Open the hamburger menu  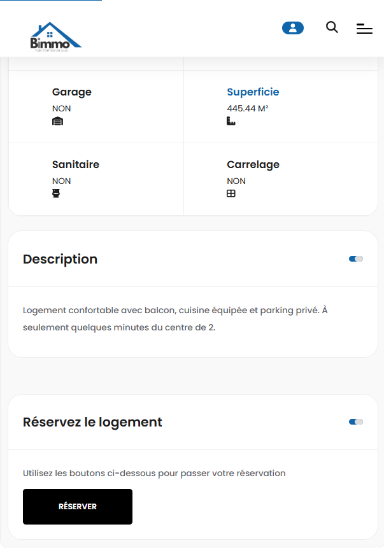[x=364, y=29]
